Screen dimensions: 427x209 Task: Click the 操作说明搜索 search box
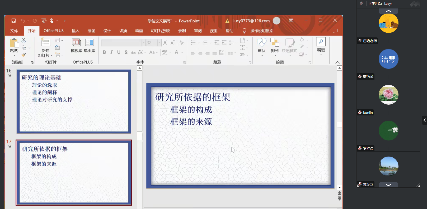tap(261, 31)
